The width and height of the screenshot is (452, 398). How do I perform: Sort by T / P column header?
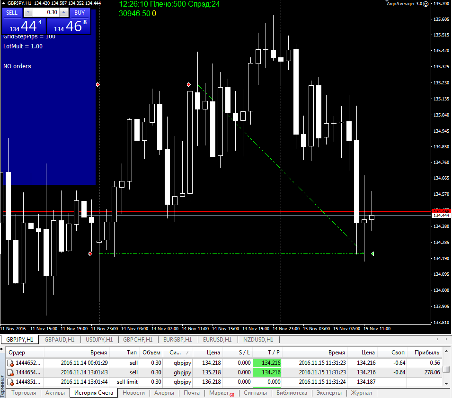[267, 353]
